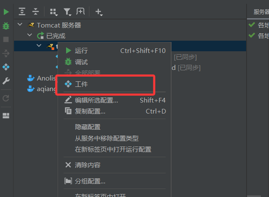Collapse the 已完成 tree node
269x197 pixels.
pyautogui.click(x=30, y=35)
